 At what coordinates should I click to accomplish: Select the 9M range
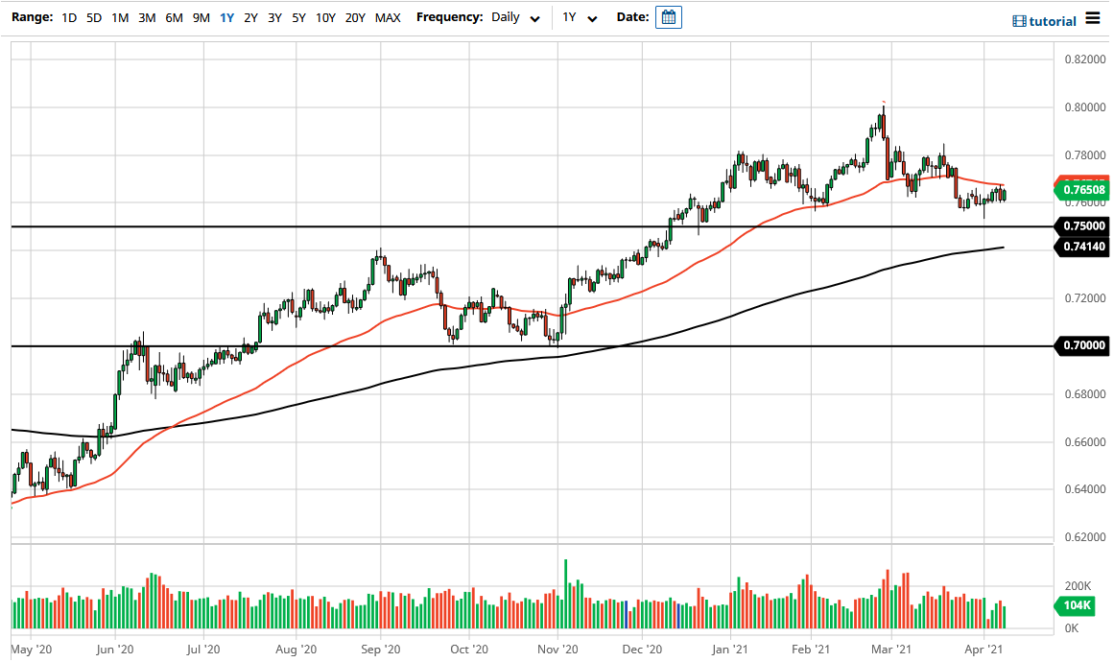tap(200, 17)
